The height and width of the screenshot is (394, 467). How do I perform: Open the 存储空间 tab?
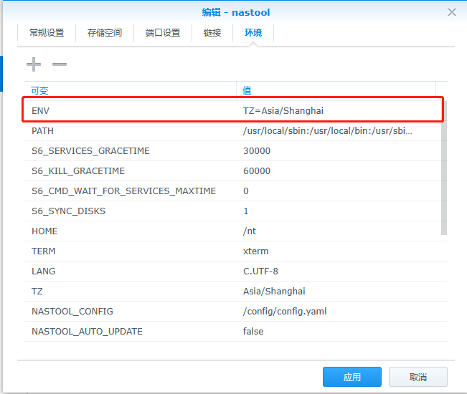[x=105, y=33]
